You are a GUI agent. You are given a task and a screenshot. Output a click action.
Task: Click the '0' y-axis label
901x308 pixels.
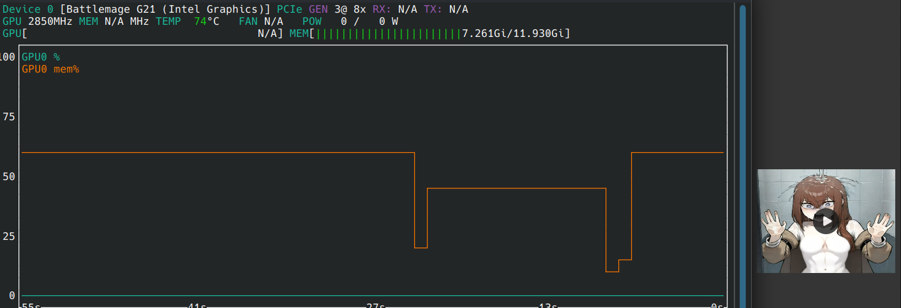click(x=12, y=296)
